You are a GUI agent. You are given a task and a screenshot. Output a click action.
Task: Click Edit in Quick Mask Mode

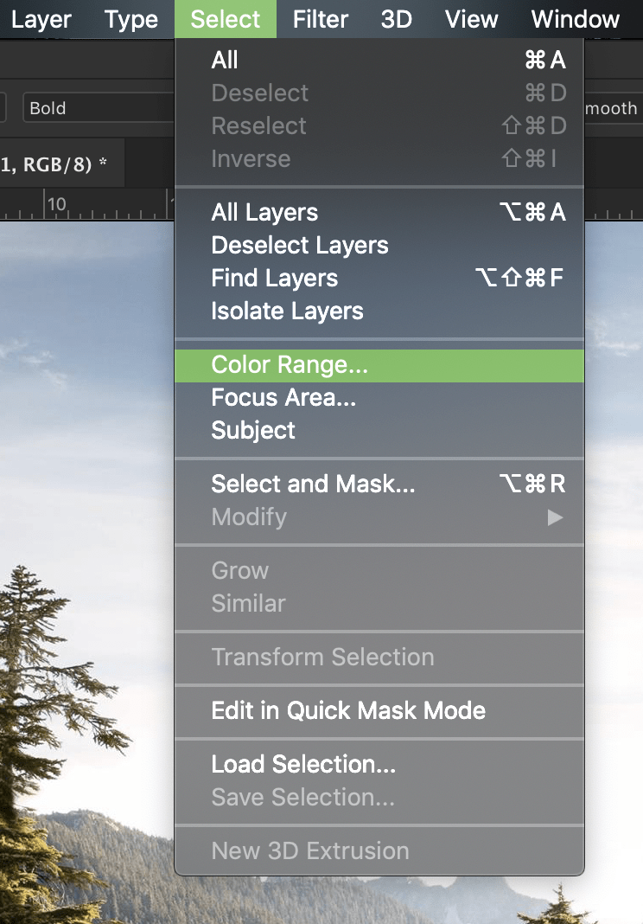coord(348,711)
